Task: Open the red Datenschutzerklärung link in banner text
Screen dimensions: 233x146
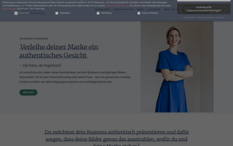Action: click(x=117, y=6)
